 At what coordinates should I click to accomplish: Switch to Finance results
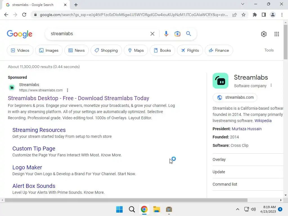(x=219, y=50)
